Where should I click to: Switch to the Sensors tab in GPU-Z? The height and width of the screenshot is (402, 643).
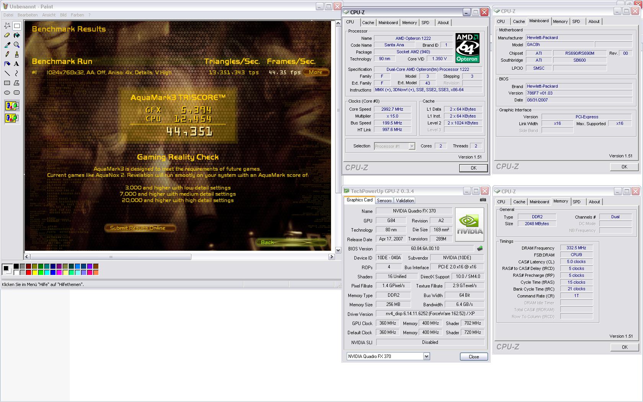[x=384, y=201]
